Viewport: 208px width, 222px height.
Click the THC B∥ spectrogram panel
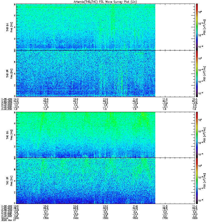pyautogui.click(x=106, y=181)
